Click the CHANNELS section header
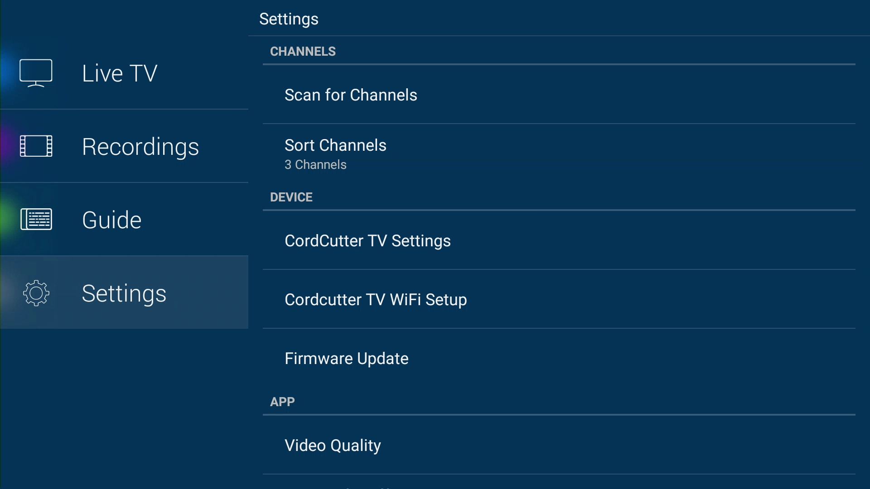Image resolution: width=870 pixels, height=489 pixels. pyautogui.click(x=303, y=52)
